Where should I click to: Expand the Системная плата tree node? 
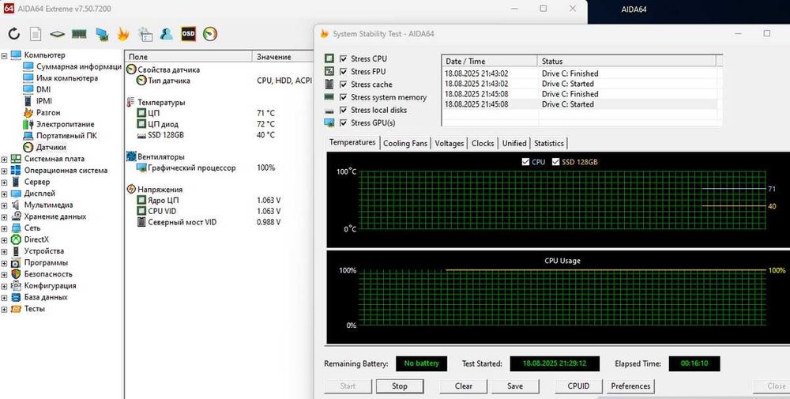4,159
